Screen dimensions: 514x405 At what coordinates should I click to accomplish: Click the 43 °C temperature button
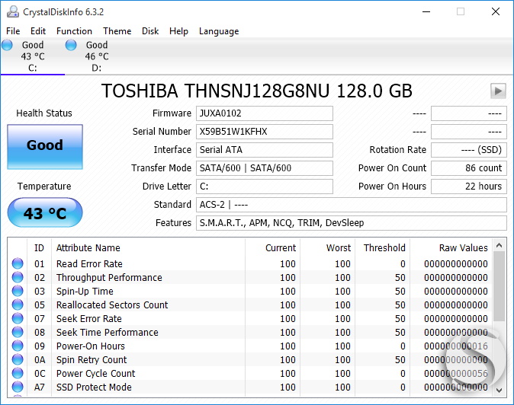point(45,212)
